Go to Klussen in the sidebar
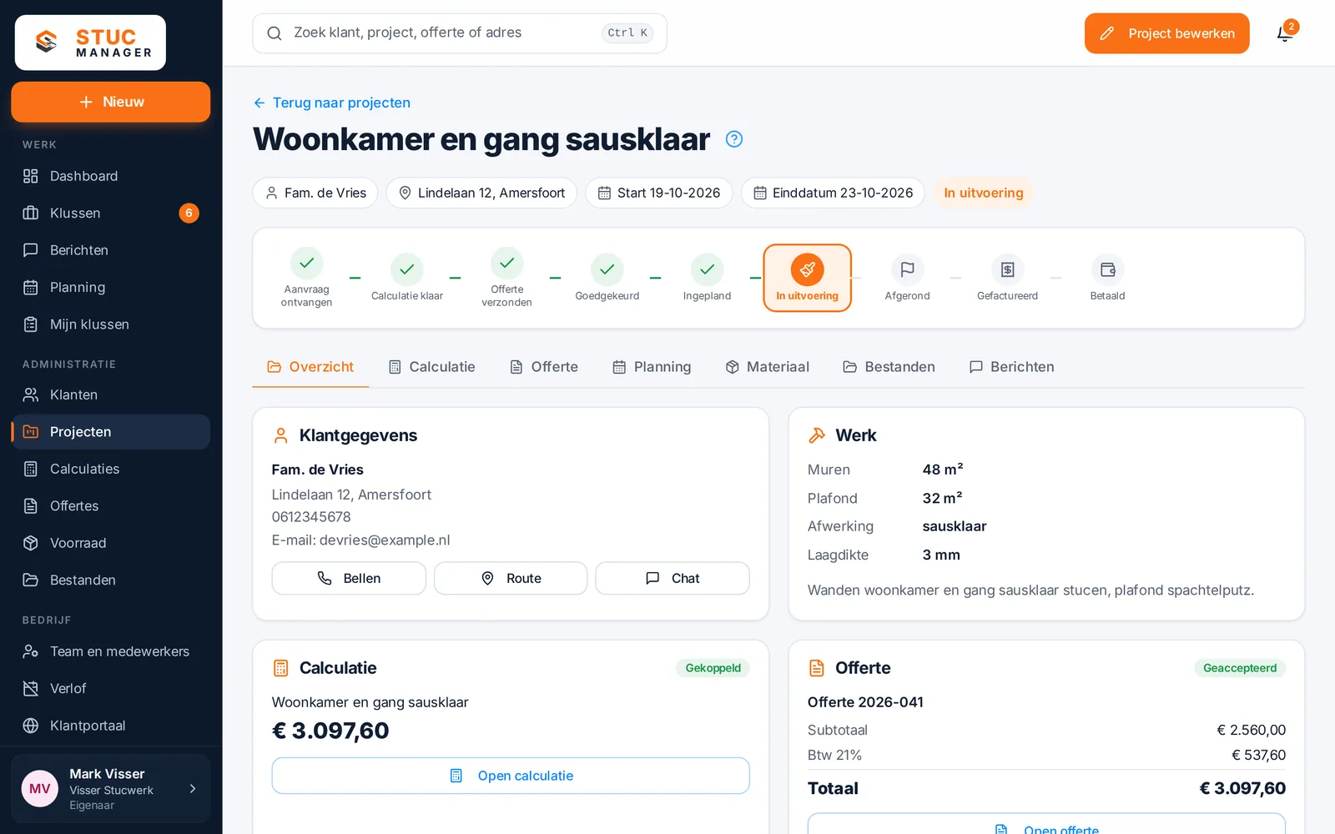Screen dimensions: 1335x834 (110, 213)
